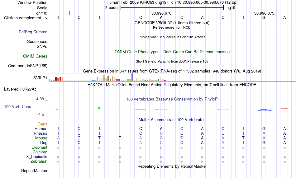Click the SNPs track label
Screen dimensions: 296x178
pos(42,46)
